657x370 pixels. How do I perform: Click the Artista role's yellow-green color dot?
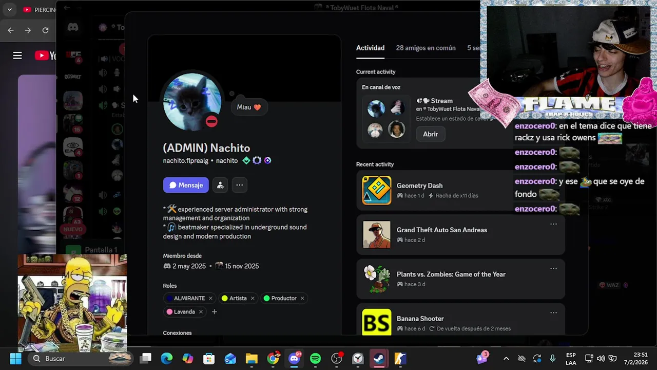[225, 298]
